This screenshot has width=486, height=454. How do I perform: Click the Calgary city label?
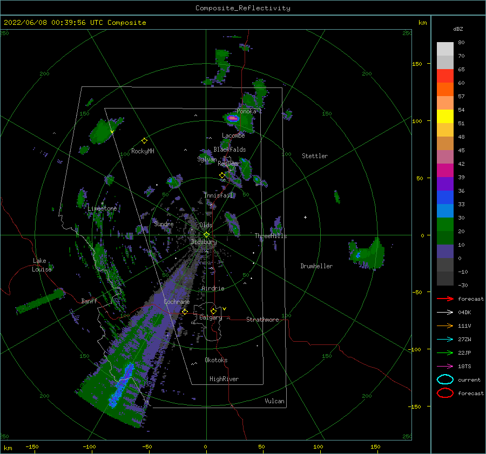pos(211,317)
